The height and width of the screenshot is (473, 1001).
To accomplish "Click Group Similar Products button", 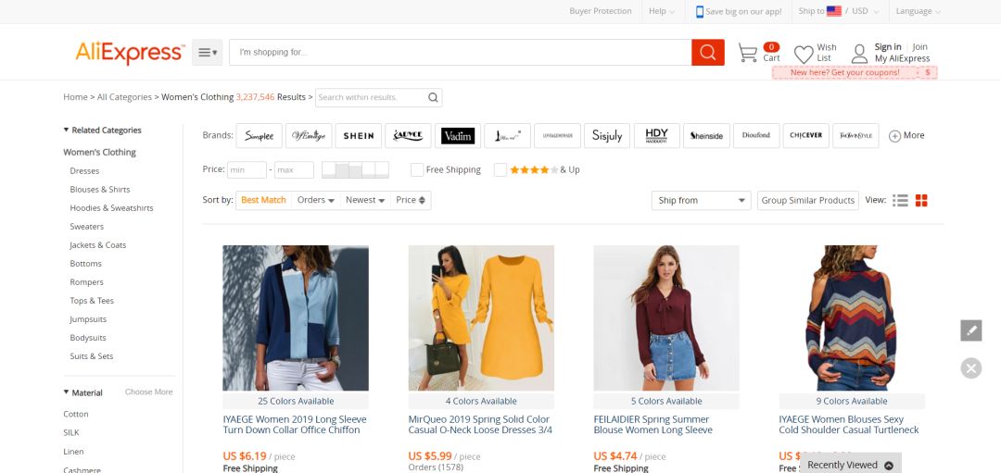I will click(807, 200).
